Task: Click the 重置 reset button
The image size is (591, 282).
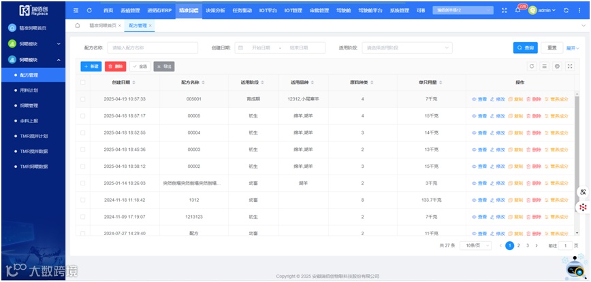Action: pos(552,48)
